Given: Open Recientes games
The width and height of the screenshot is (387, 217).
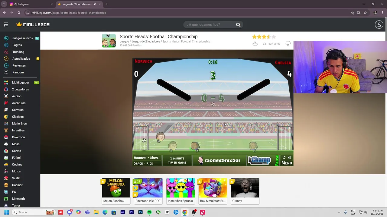Looking at the screenshot, I should pyautogui.click(x=19, y=65).
